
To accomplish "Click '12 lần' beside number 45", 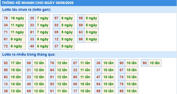I will tap(39, 84).
